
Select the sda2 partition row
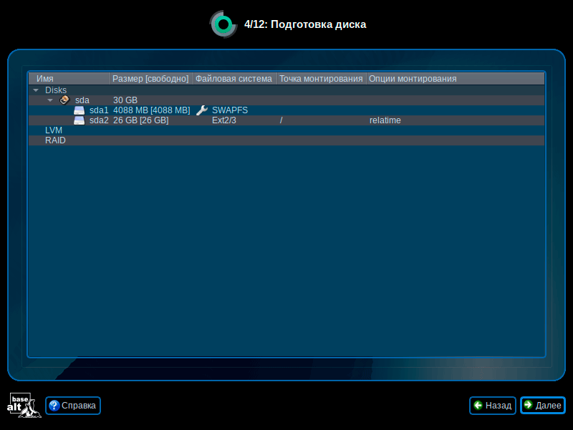[286, 120]
